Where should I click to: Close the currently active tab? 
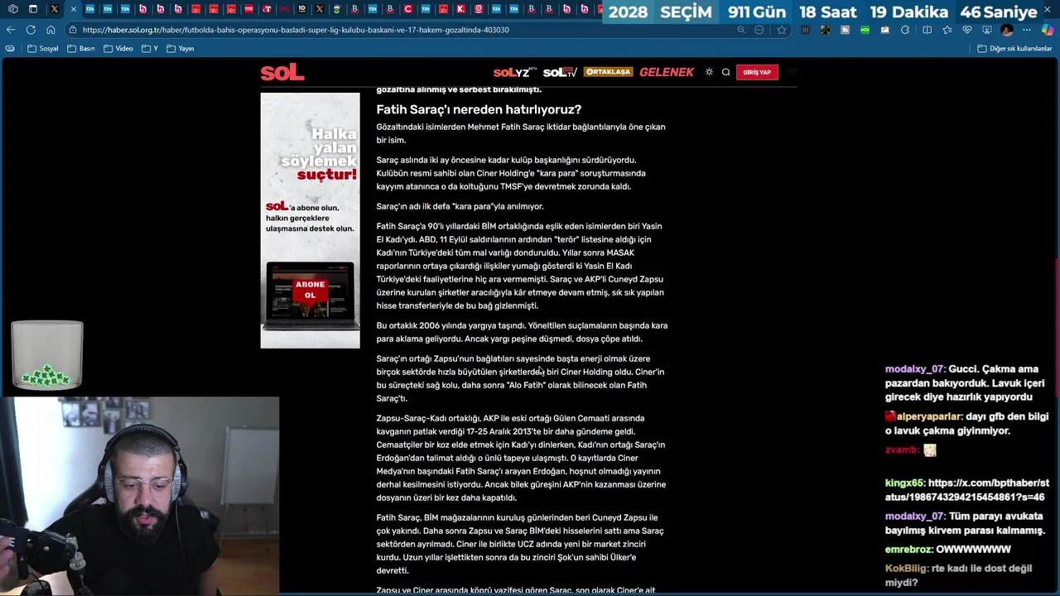(73, 9)
